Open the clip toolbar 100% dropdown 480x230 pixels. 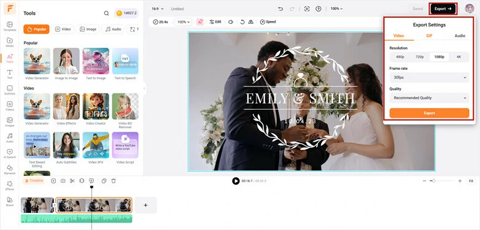184,22
